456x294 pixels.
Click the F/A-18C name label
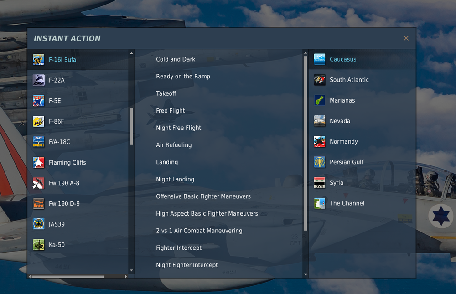click(x=59, y=142)
